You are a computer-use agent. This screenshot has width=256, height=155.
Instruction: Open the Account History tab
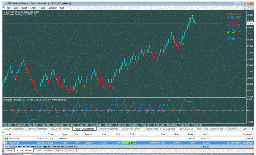24,150
